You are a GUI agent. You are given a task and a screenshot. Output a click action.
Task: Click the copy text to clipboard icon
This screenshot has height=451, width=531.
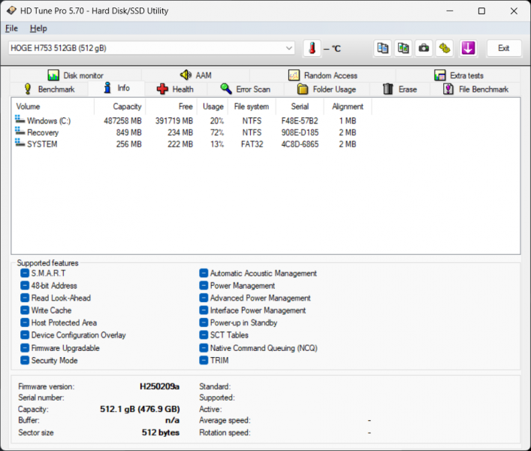(x=383, y=48)
